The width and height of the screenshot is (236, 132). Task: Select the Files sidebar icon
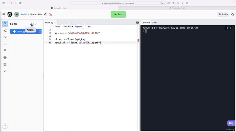pyautogui.click(x=5, y=24)
